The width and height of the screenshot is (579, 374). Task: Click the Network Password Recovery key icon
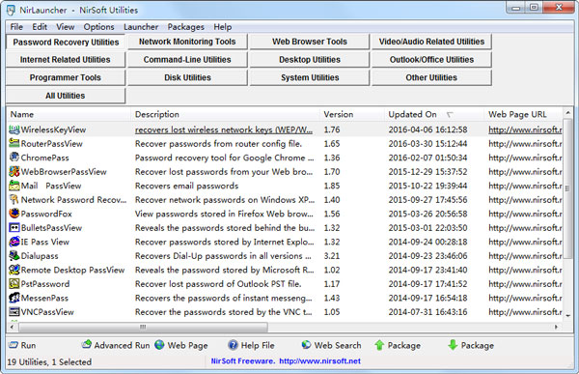14,200
